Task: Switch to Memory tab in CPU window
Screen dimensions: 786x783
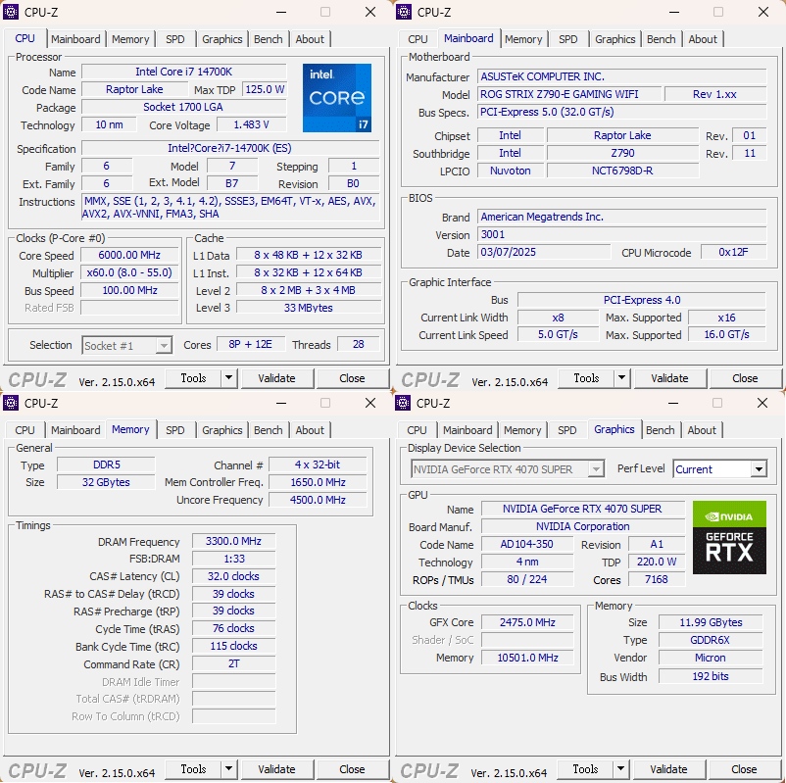Action: pos(130,39)
